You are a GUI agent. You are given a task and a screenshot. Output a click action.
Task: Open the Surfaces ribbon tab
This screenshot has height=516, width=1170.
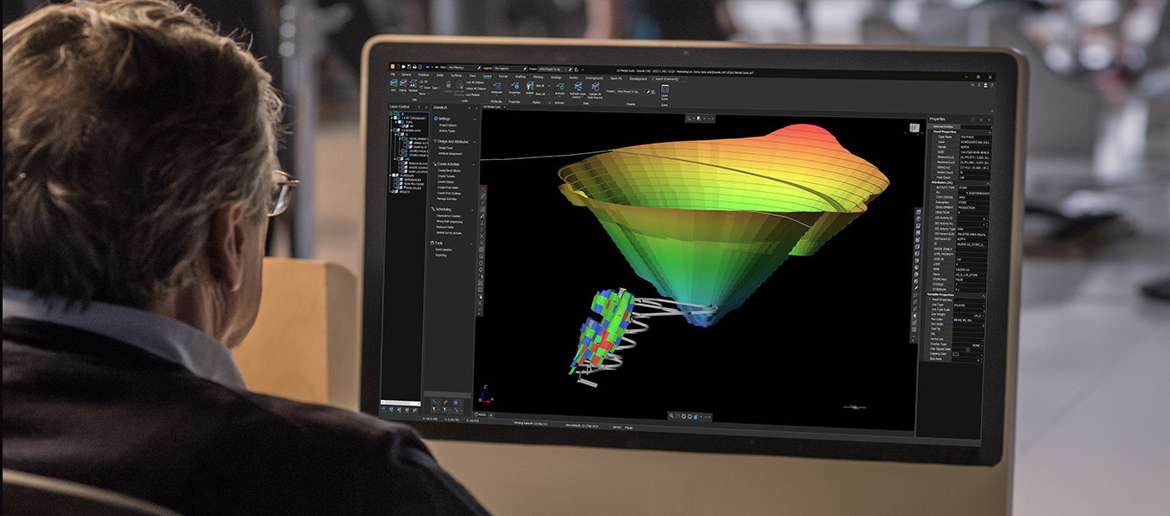coord(456,76)
